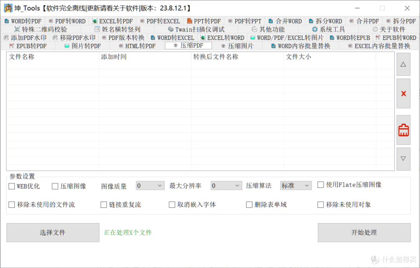Screen dimensions: 420x268
Task: Switch to WORD转EPUB tab
Action: tap(350, 38)
